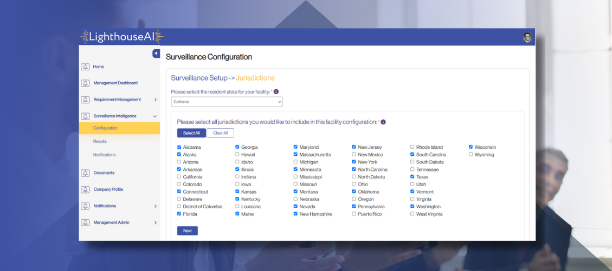
Task: Uncheck the Nevada checkbox
Action: click(x=295, y=207)
